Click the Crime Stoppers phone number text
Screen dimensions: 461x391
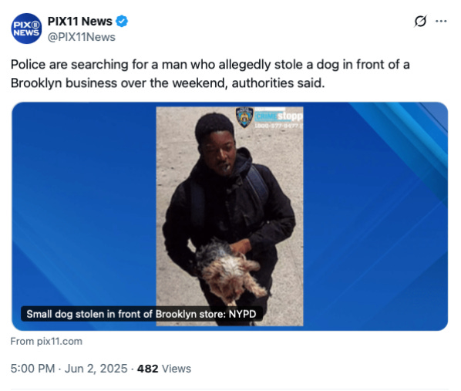(278, 126)
